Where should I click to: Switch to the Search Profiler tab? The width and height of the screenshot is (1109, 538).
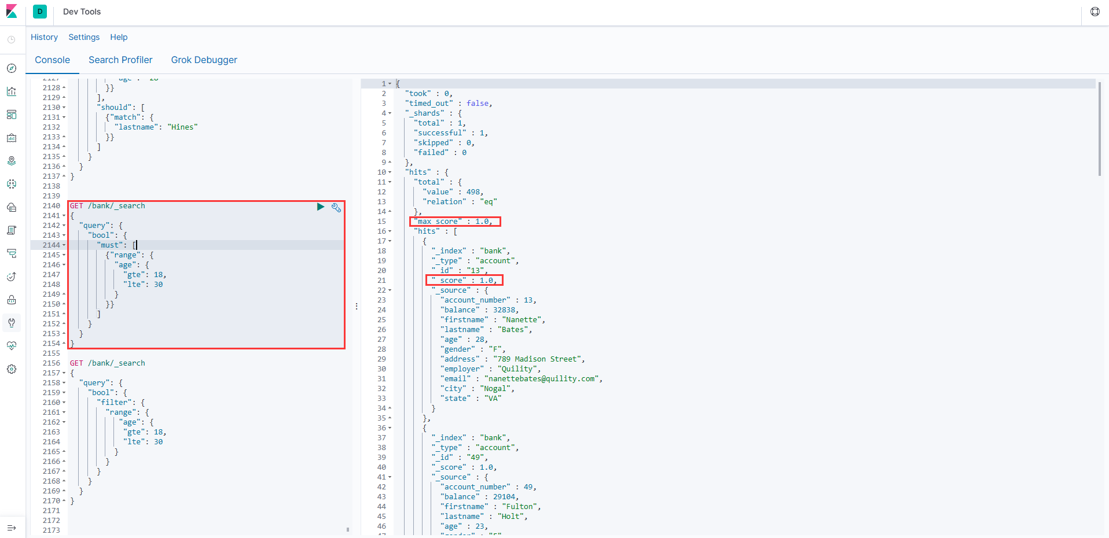coord(120,60)
